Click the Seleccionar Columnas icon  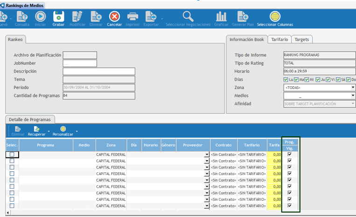click(x=275, y=17)
